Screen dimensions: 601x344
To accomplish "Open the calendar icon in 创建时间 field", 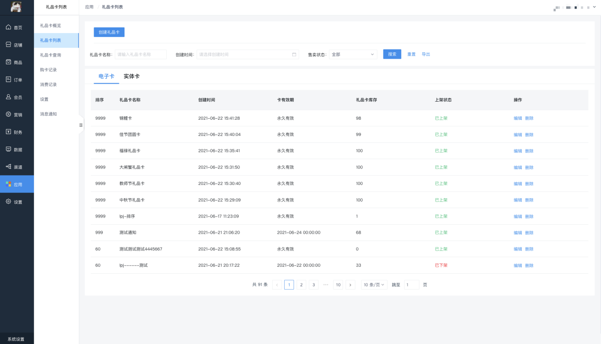I will point(294,54).
